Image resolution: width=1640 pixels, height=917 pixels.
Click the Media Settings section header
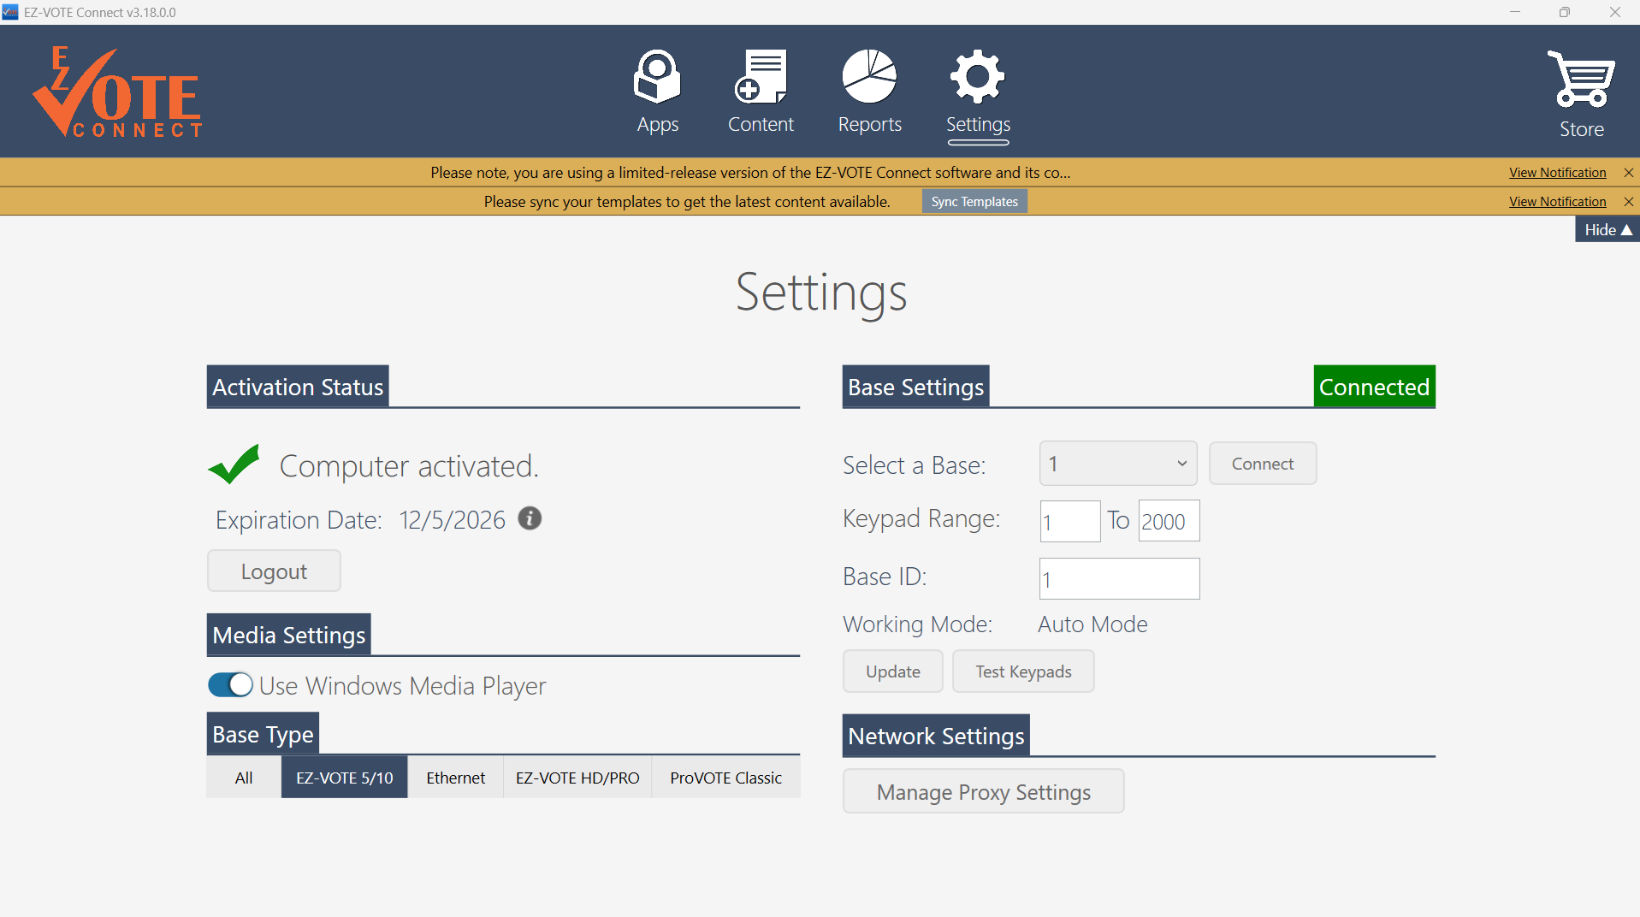(288, 635)
